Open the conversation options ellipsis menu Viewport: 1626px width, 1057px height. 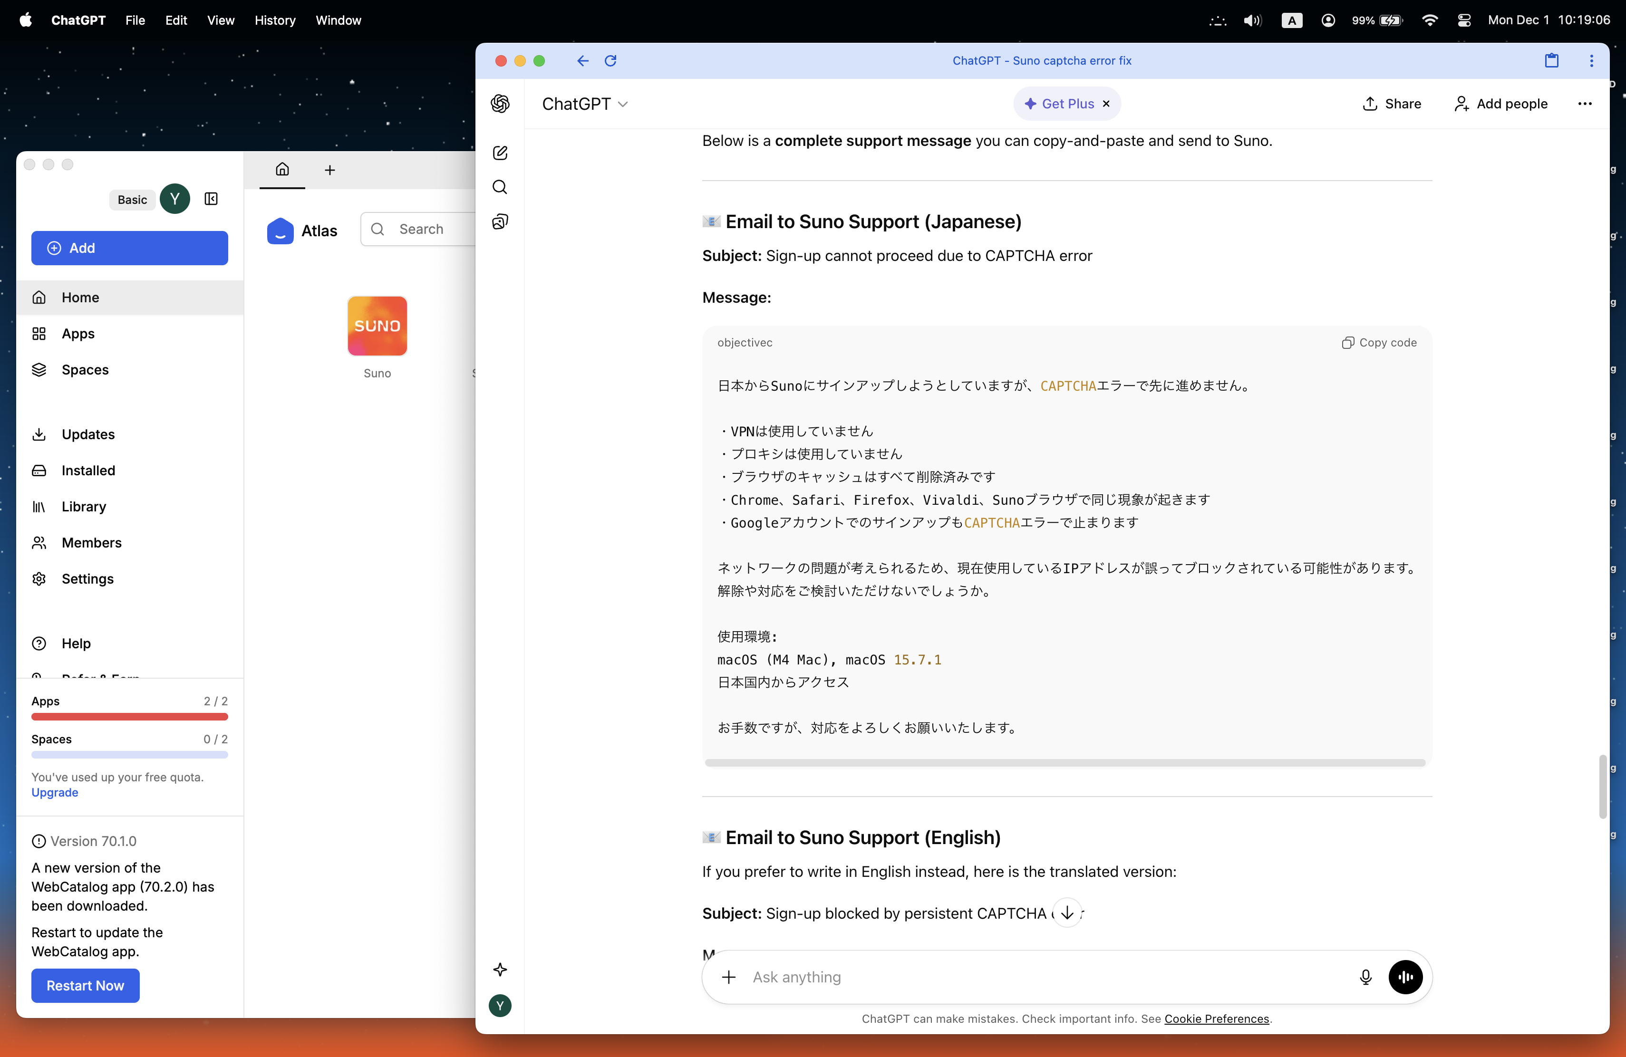click(1585, 104)
